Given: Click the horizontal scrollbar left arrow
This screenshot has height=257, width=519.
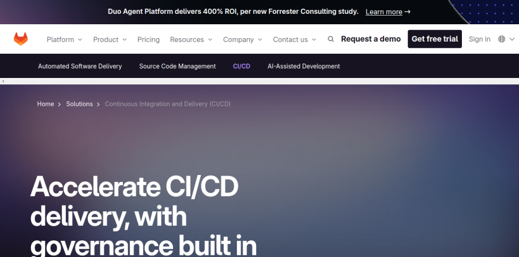Looking at the screenshot, I should point(3,81).
